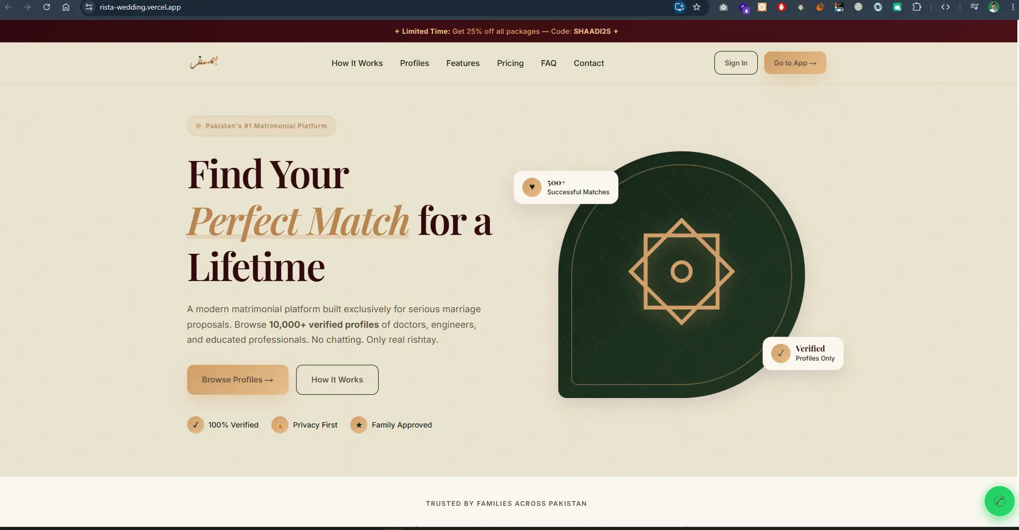Click the geometric star emblem in hero image
This screenshot has width=1019, height=530.
click(682, 271)
